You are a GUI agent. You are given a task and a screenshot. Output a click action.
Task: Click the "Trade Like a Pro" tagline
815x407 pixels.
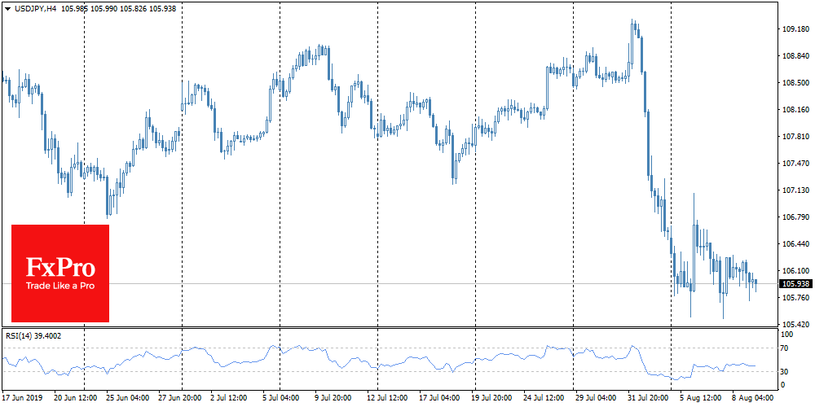(60, 286)
